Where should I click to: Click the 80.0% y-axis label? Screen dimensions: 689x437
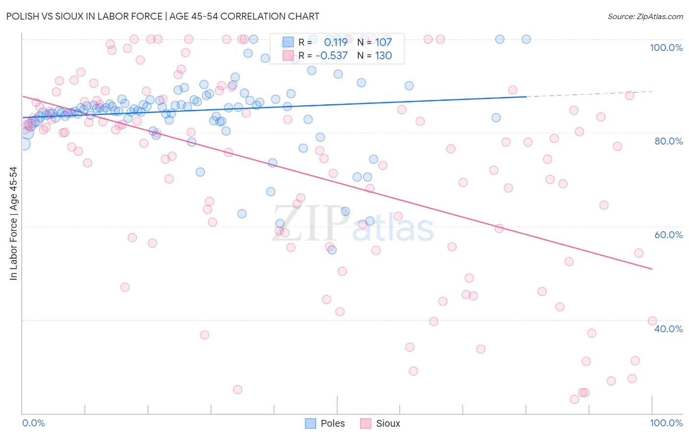668,141
